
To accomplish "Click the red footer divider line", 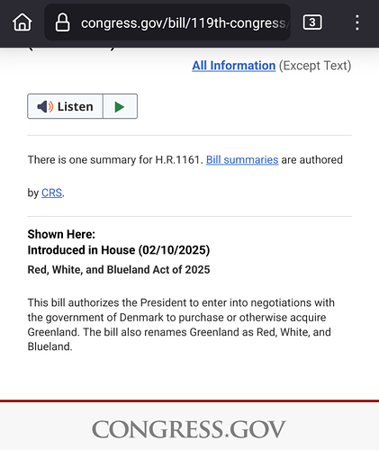I will pos(189,400).
